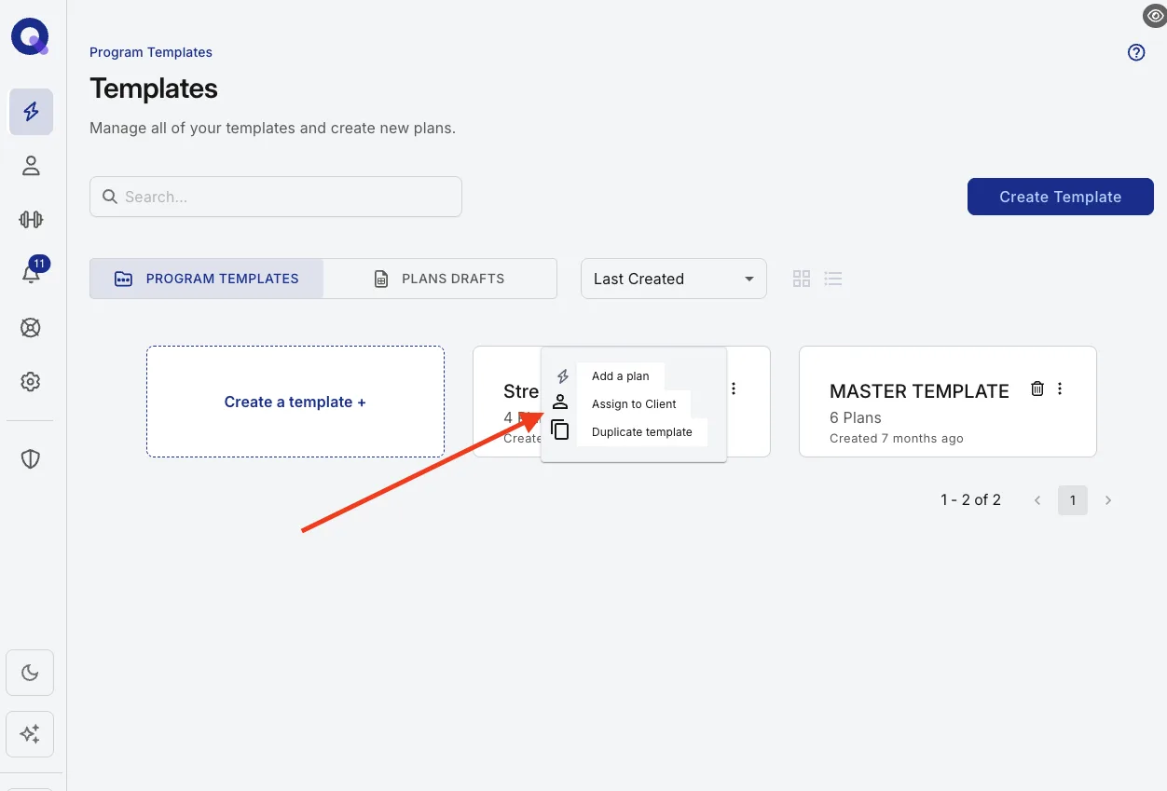Choose Assign to Client menu entry

click(x=634, y=404)
